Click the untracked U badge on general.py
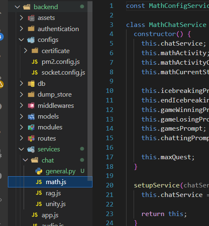The width and height of the screenshot is (209, 226). pyautogui.click(x=83, y=171)
